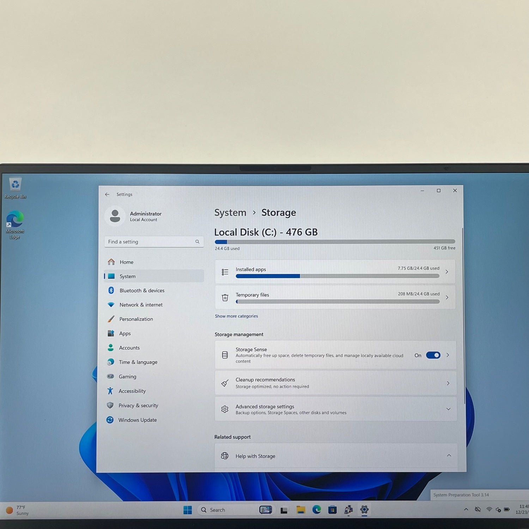The height and width of the screenshot is (529, 529).
Task: Click the Wi-Fi icon in system tray
Action: (x=489, y=510)
